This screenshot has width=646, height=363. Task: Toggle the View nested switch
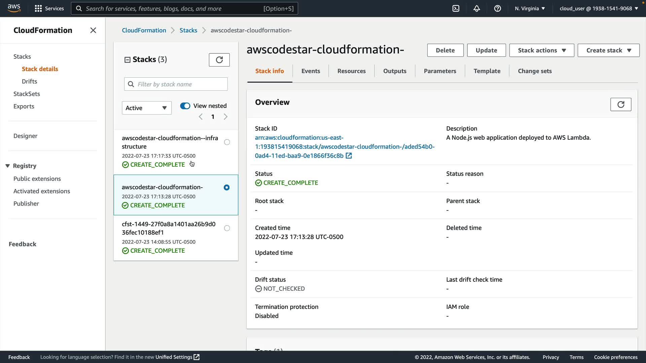(185, 106)
